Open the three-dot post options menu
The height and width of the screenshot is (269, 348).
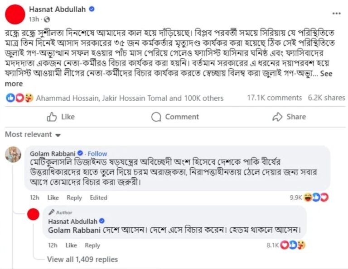[x=337, y=14]
